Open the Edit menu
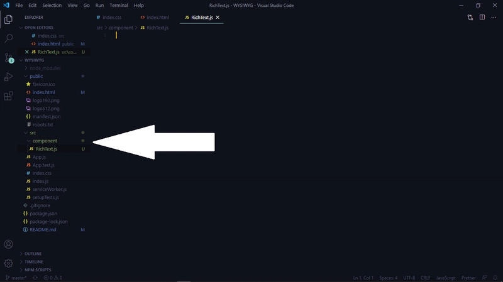 (33, 6)
